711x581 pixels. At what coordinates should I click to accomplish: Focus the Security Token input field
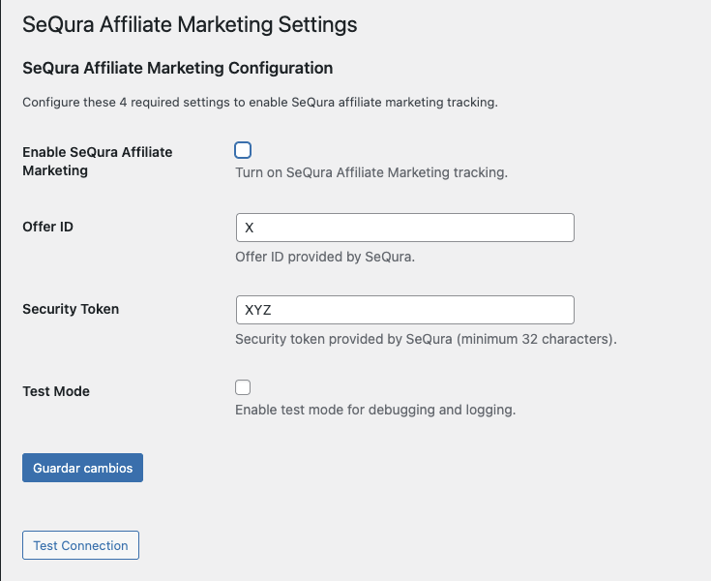(404, 310)
